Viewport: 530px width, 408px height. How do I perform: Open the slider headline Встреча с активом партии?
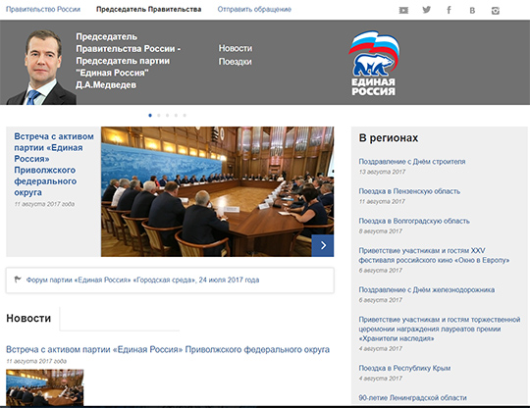(54, 165)
